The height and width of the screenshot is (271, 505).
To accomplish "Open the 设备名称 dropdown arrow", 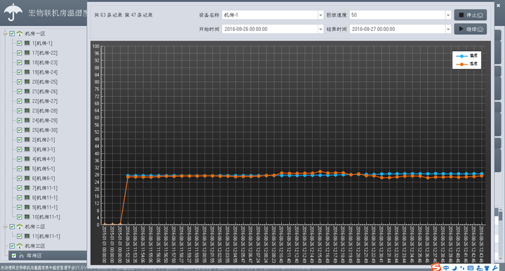I will tap(321, 15).
